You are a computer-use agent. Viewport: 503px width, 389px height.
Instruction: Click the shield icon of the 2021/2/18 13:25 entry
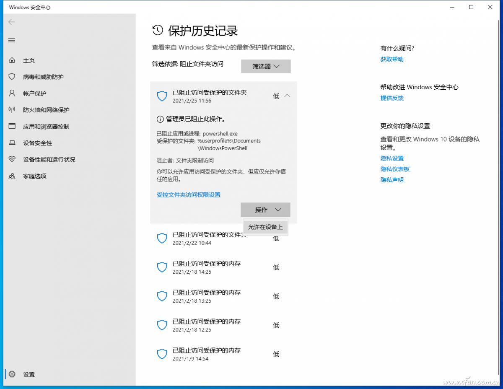pyautogui.click(x=162, y=296)
